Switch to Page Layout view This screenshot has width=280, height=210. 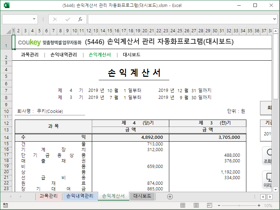196,205
